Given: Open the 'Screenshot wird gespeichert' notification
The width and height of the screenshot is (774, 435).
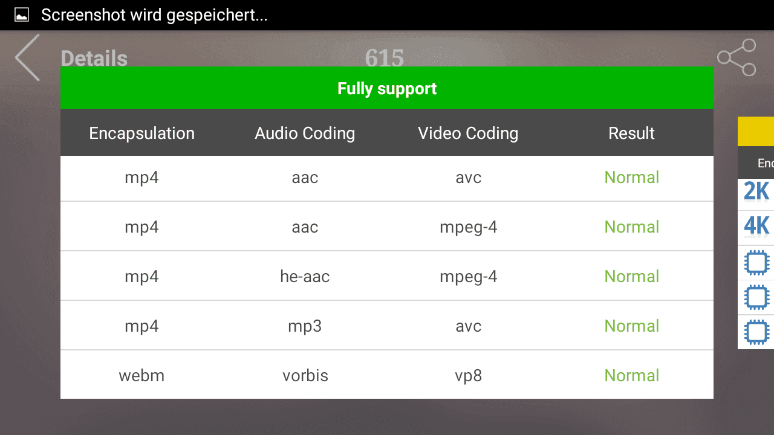Looking at the screenshot, I should pos(154,15).
